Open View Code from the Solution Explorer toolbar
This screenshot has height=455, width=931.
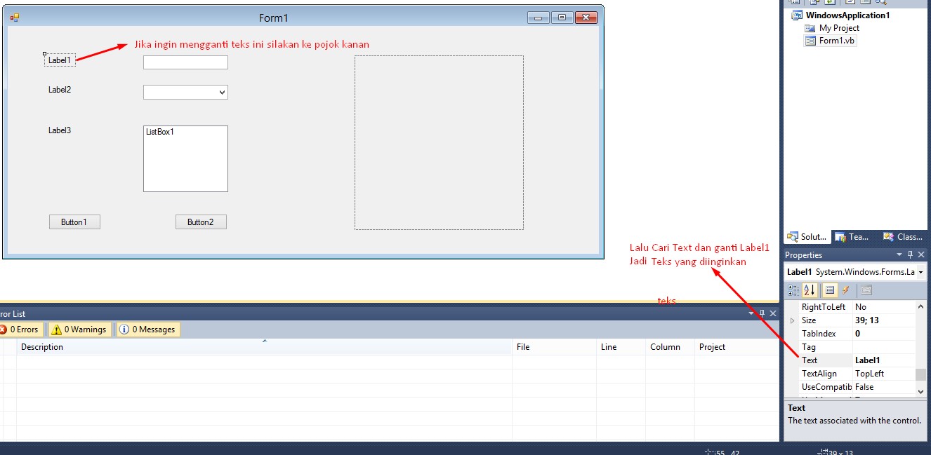point(850,3)
